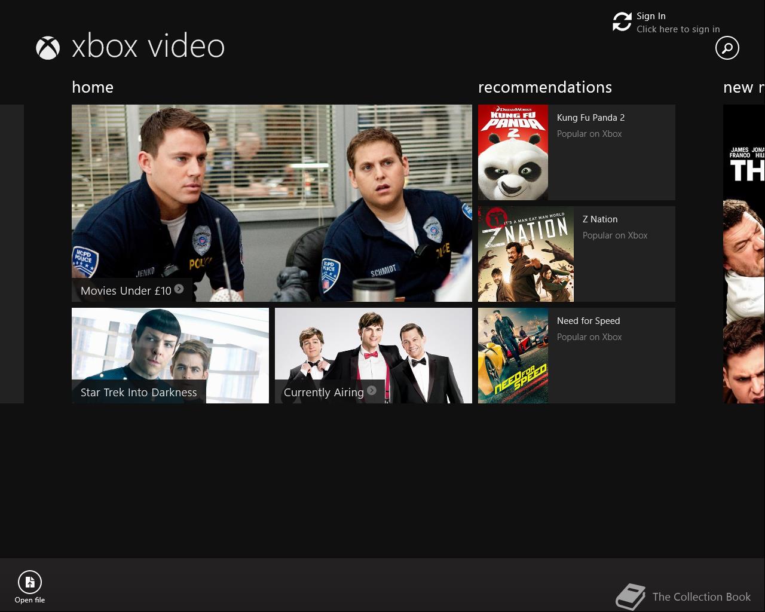This screenshot has height=612, width=765.
Task: Open the partially visible new releases poster
Action: coord(744,254)
